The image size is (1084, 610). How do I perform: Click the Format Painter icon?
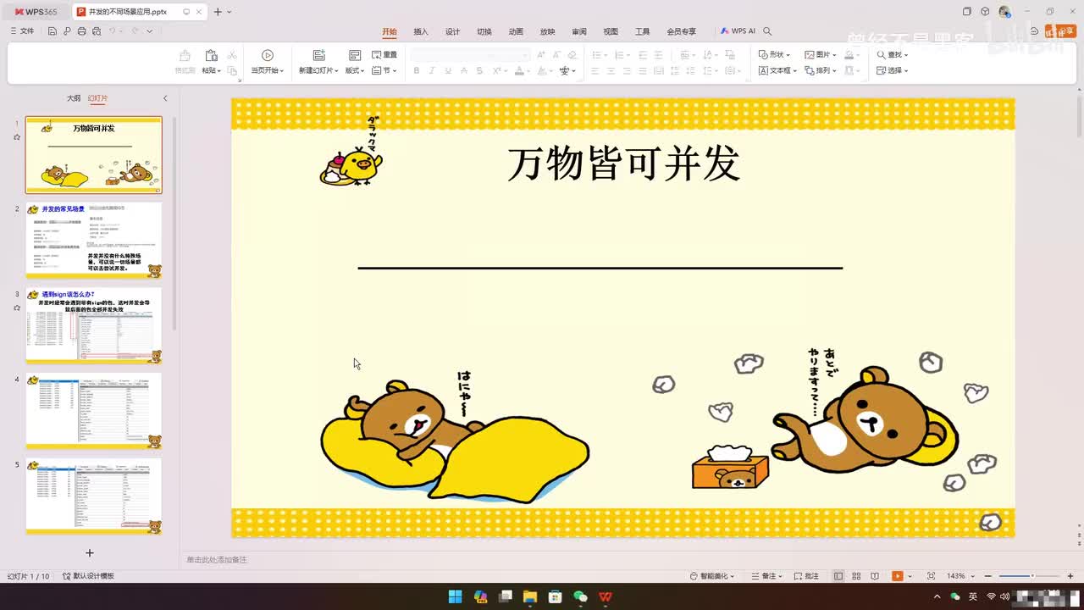pos(185,56)
